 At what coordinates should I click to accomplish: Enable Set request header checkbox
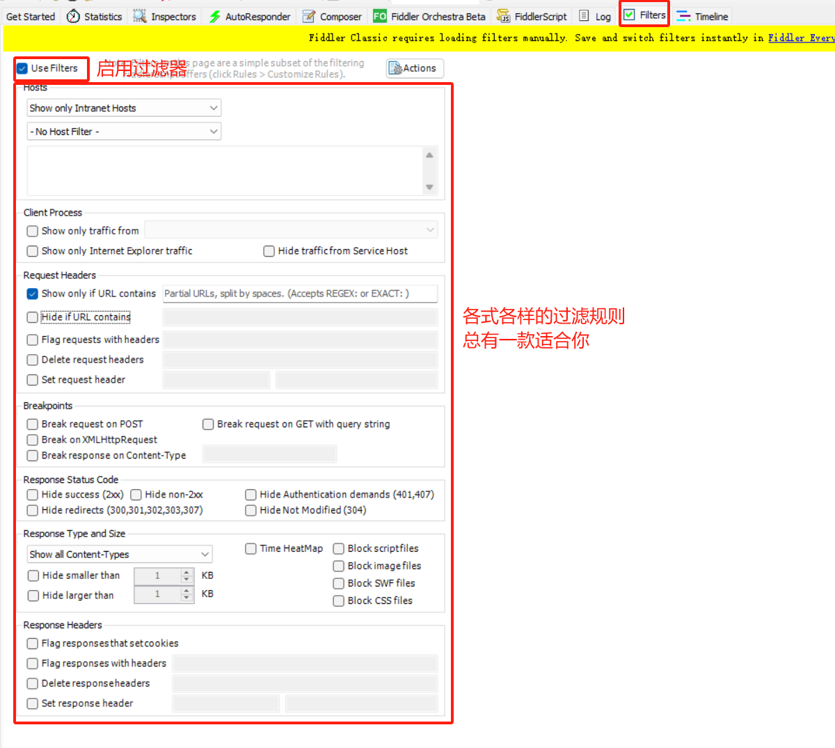[33, 380]
